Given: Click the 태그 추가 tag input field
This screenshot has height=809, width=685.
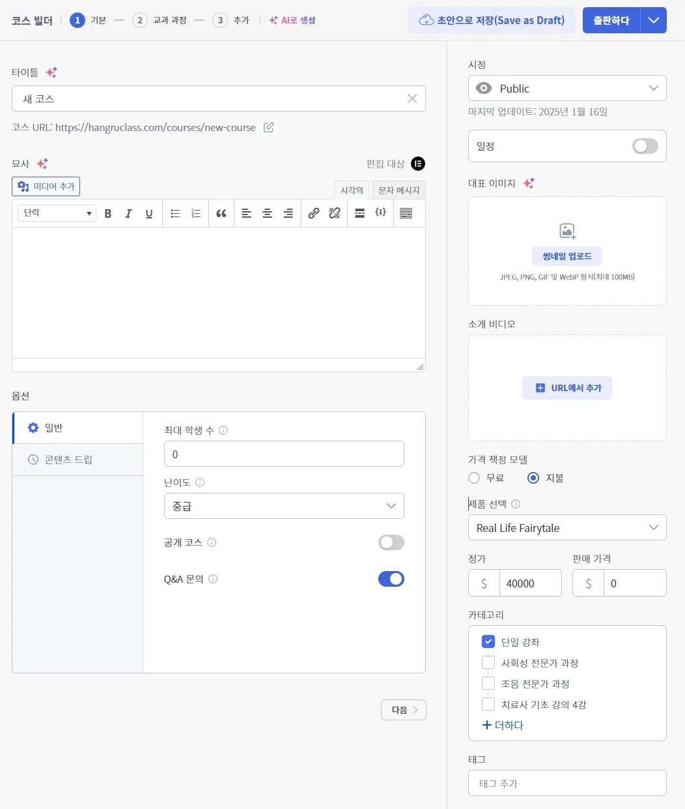Looking at the screenshot, I should (566, 783).
